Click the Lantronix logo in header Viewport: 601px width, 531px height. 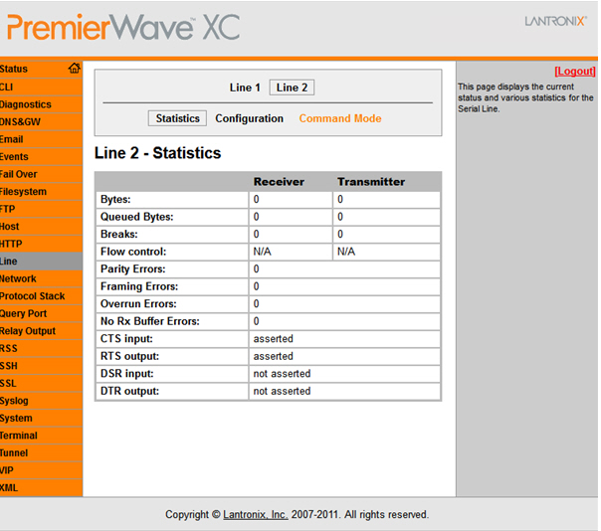click(x=554, y=21)
